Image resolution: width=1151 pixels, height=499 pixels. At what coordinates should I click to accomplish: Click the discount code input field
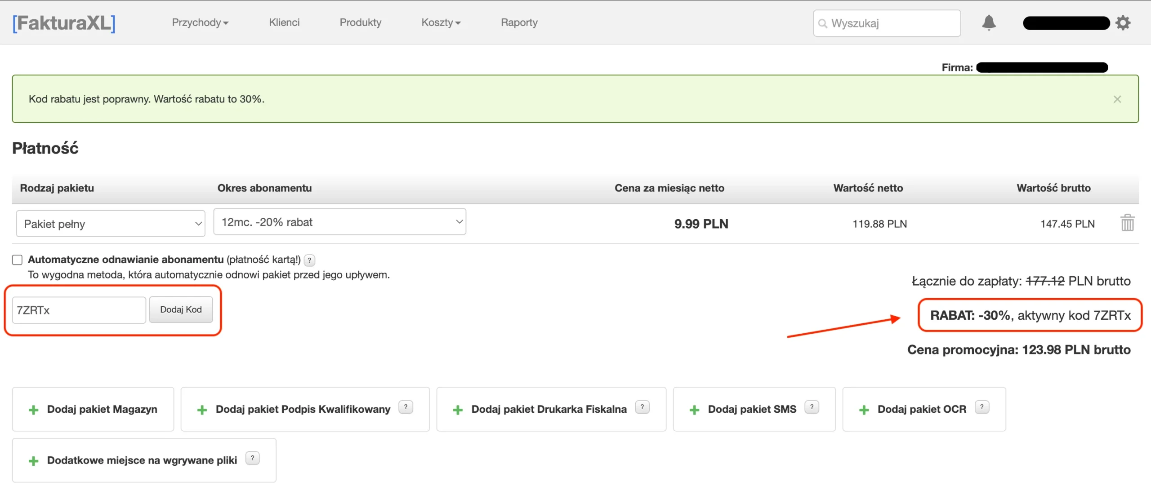[x=79, y=310]
